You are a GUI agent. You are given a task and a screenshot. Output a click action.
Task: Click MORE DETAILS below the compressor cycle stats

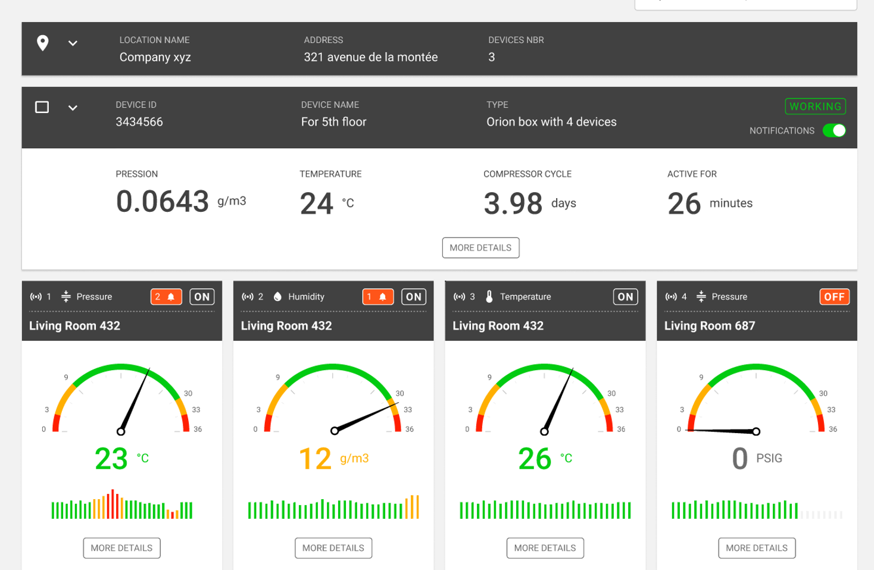click(x=480, y=248)
